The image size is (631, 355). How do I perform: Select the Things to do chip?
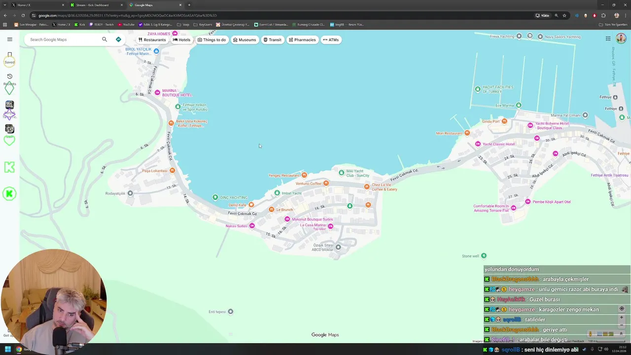[211, 40]
